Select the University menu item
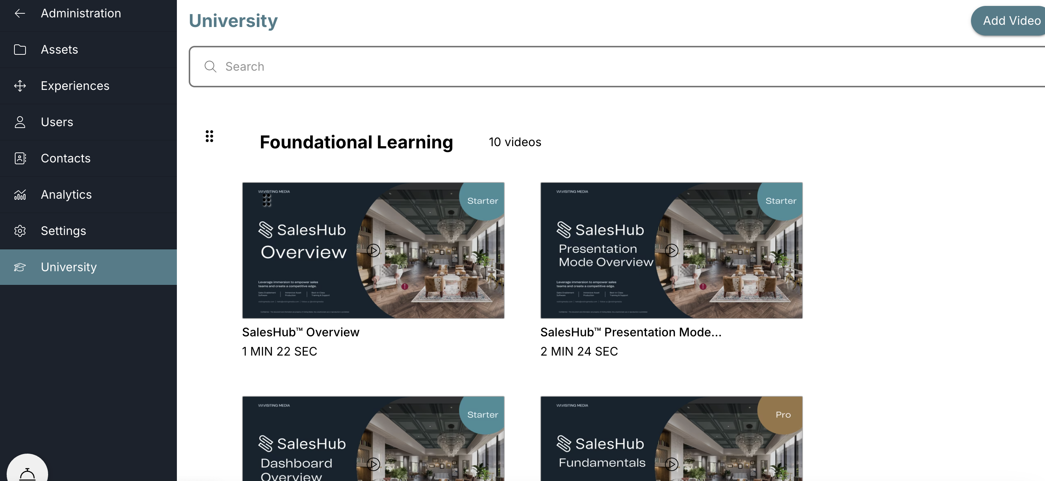Image resolution: width=1045 pixels, height=481 pixels. coord(88,267)
